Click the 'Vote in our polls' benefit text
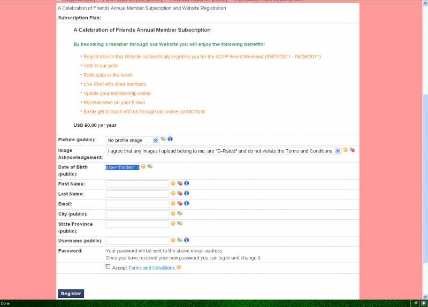Viewport: 428px width, 307px height. 101,66
